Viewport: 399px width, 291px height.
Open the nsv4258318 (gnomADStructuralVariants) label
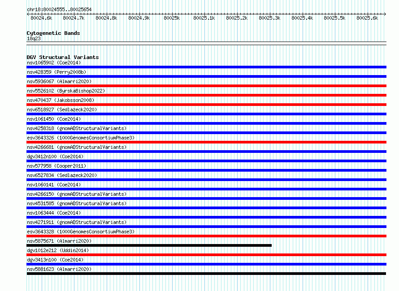77,128
